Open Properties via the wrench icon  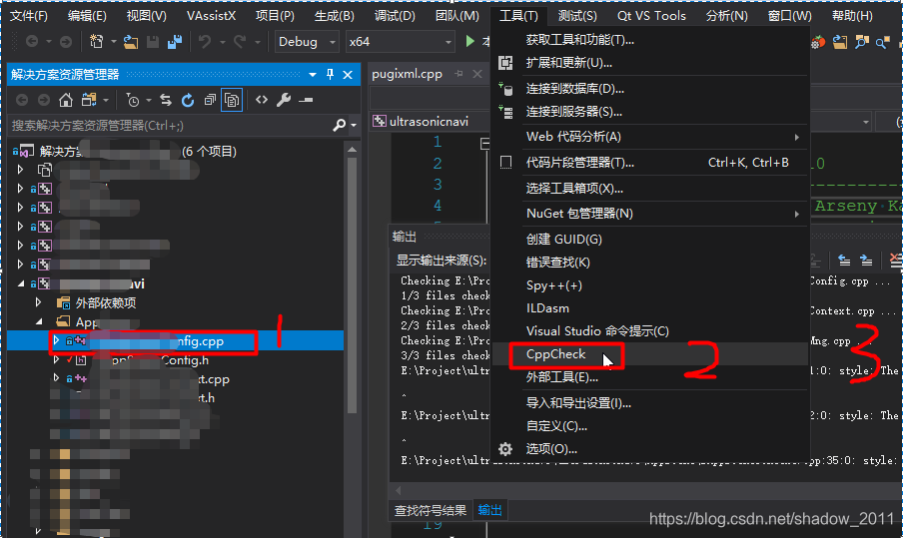[x=284, y=100]
